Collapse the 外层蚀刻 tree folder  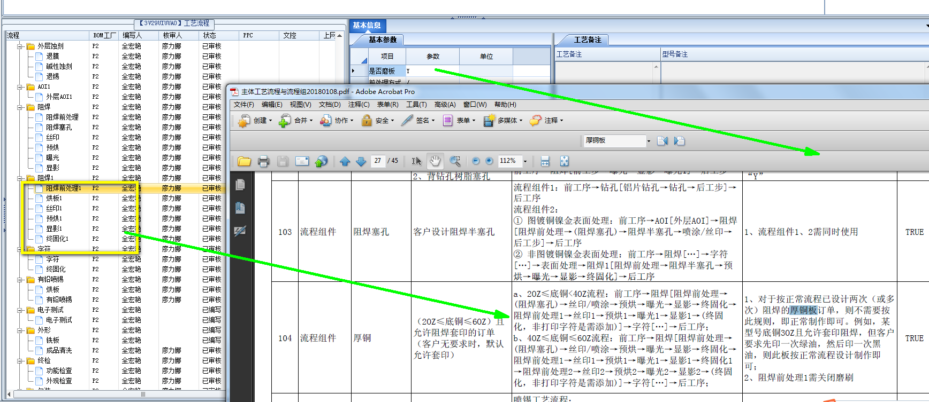20,46
